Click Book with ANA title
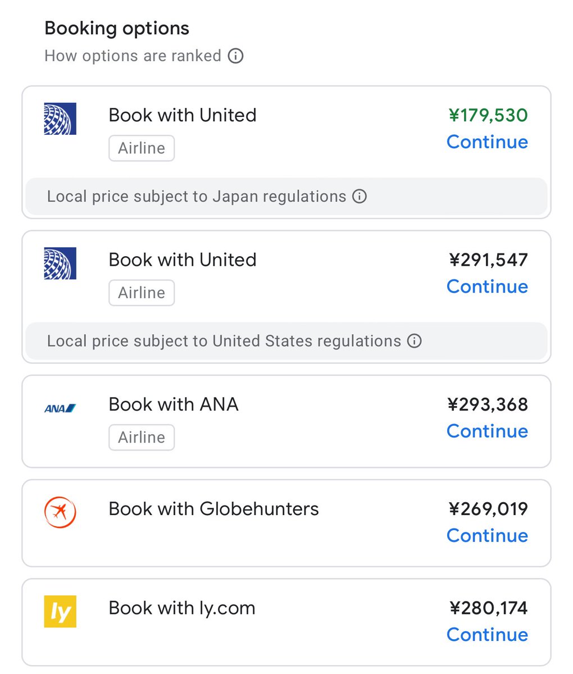This screenshot has width=573, height=674. point(174,404)
